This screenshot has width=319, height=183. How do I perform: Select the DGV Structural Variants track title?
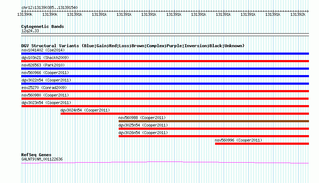pyautogui.click(x=133, y=46)
